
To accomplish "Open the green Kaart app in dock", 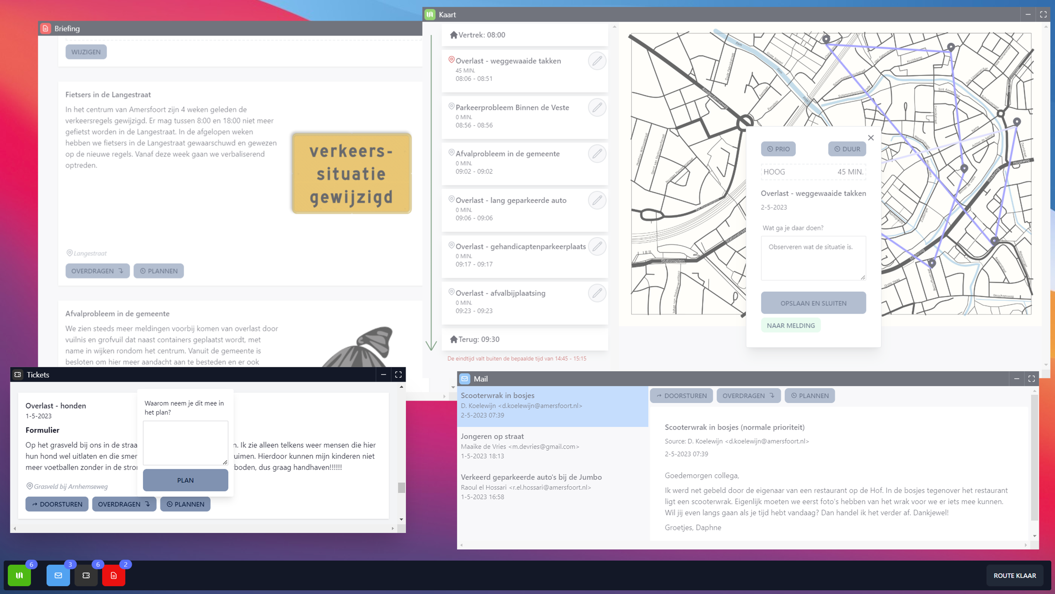I will pos(19,575).
